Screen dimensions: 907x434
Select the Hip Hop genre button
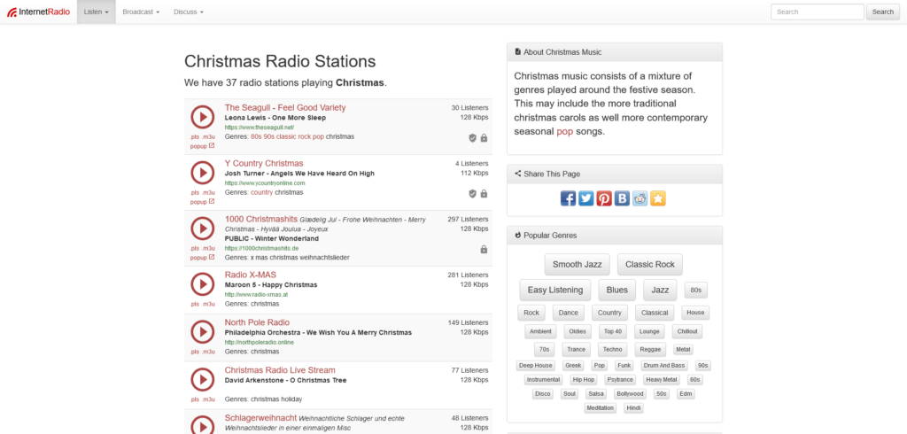pyautogui.click(x=583, y=380)
